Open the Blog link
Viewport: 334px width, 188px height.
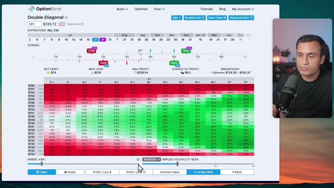222,9
